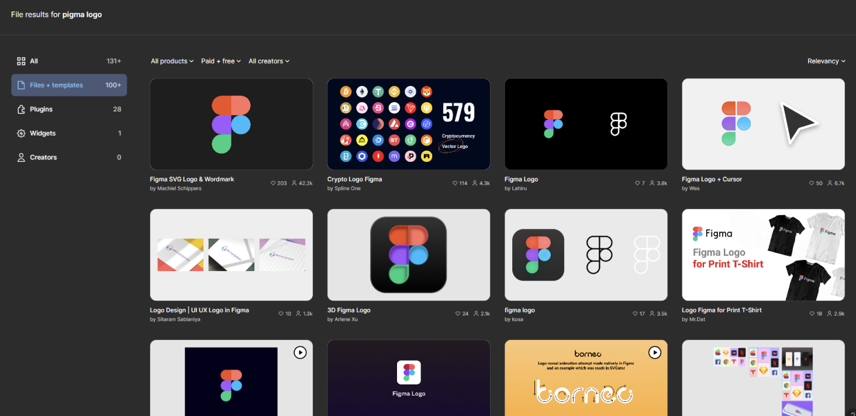
Task: Click the Creators person icon in sidebar
Action: (x=21, y=157)
